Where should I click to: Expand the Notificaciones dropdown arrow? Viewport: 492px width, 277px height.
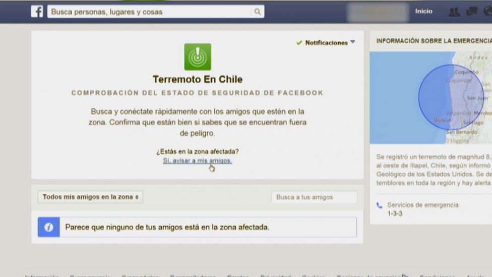(353, 42)
